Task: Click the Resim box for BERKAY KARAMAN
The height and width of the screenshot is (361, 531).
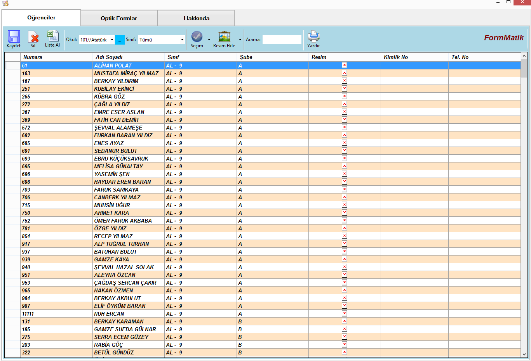Action: click(x=344, y=321)
